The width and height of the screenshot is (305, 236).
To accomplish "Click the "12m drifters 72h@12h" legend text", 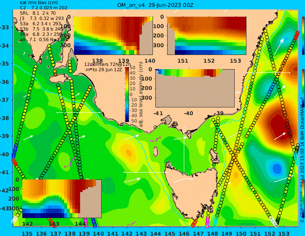I will (x=108, y=64).
